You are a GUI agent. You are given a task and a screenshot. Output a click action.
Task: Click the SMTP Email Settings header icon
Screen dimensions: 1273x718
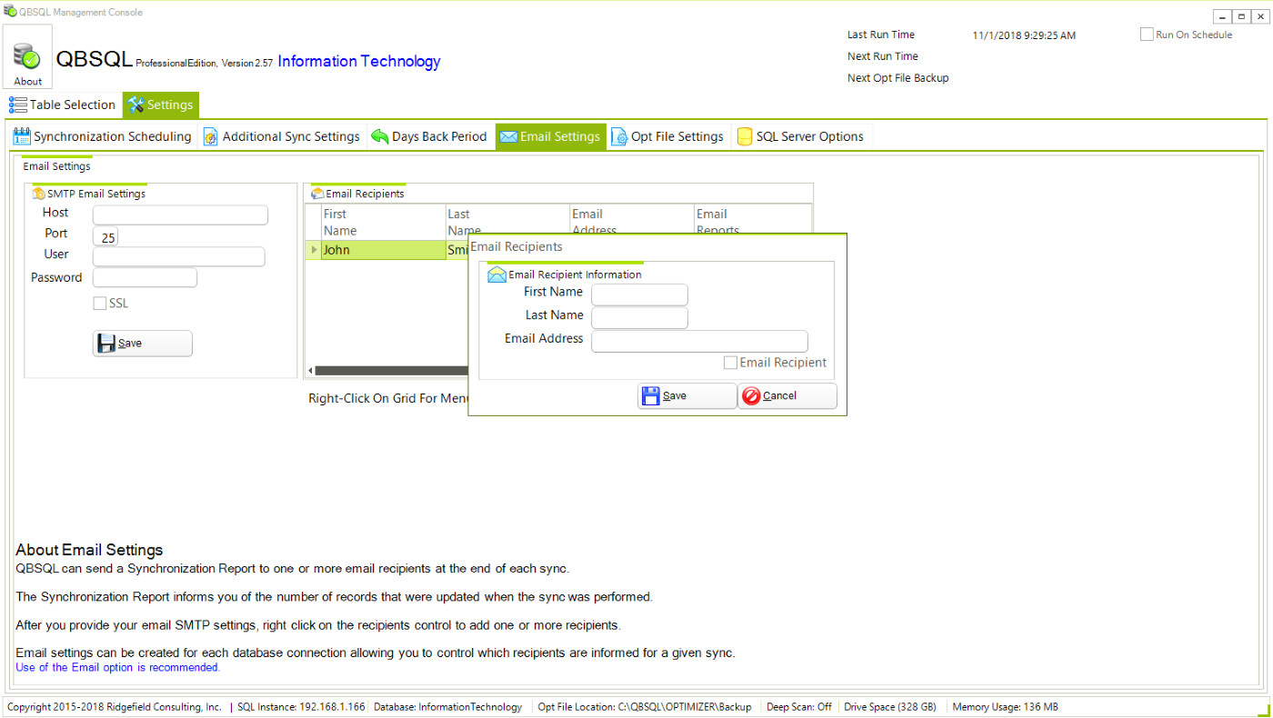coord(39,194)
